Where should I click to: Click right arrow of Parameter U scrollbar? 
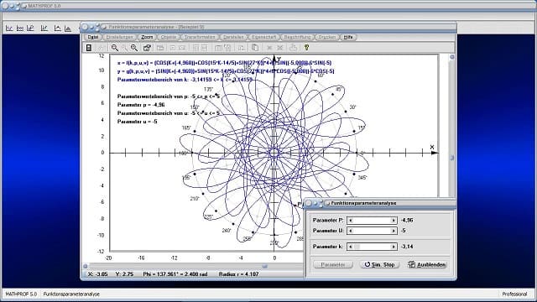point(394,231)
